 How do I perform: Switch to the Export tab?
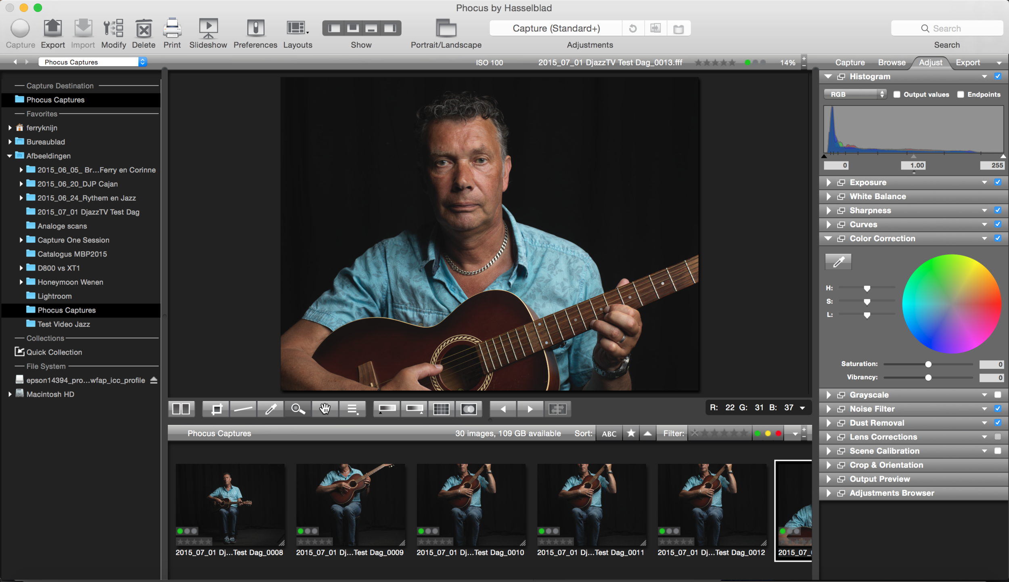967,62
